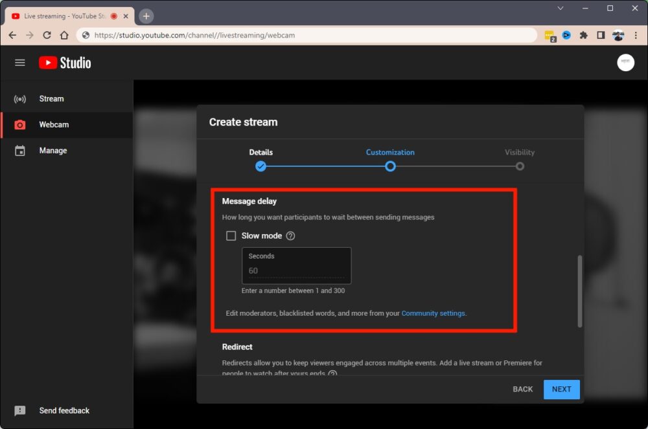Enable the Slow mode checkbox

pyautogui.click(x=231, y=236)
